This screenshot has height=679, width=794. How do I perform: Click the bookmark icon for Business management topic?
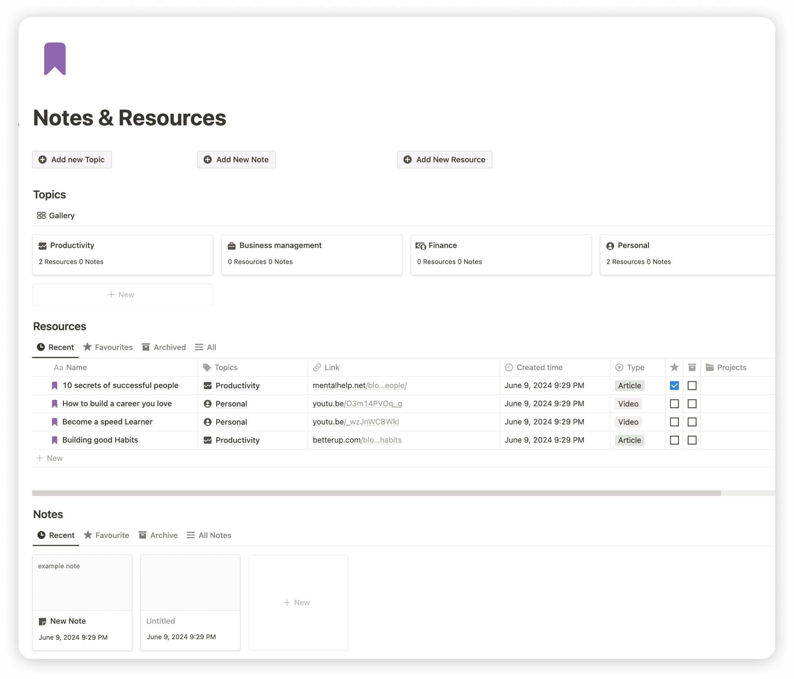231,245
